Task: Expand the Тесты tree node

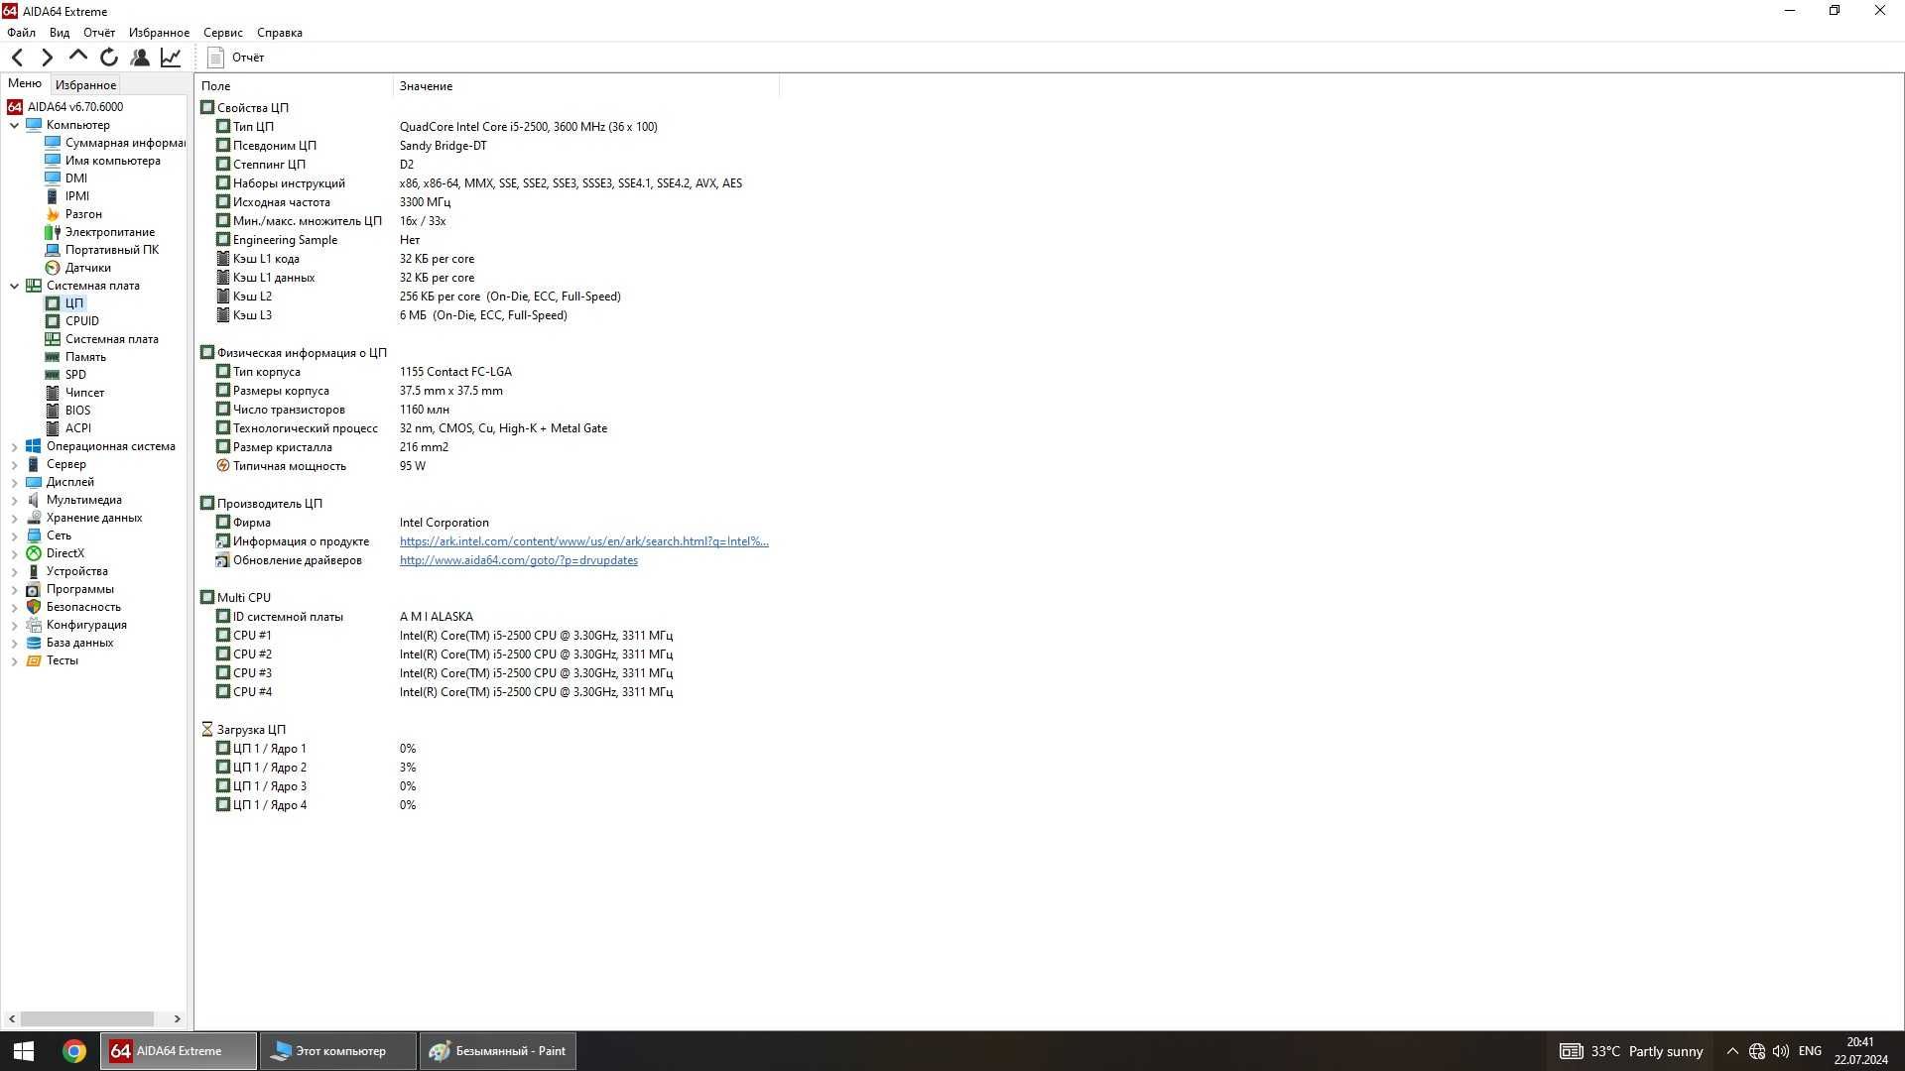Action: [x=14, y=661]
